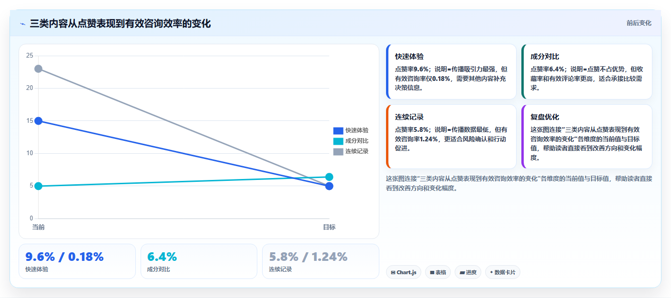Click the 连续记录 caption under 5.8% stat
Viewport: 671px width, 298px height.
[x=281, y=269]
